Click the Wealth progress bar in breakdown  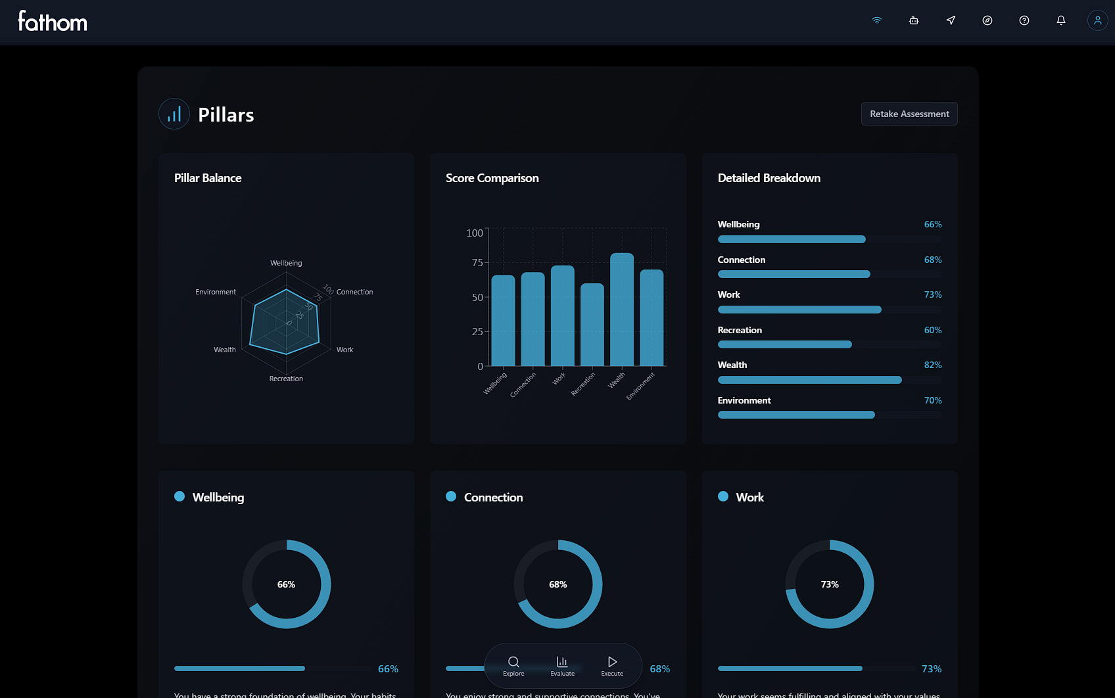point(830,380)
